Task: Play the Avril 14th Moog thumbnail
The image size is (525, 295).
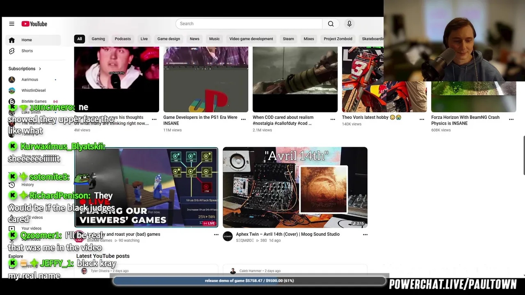Action: pos(295,187)
